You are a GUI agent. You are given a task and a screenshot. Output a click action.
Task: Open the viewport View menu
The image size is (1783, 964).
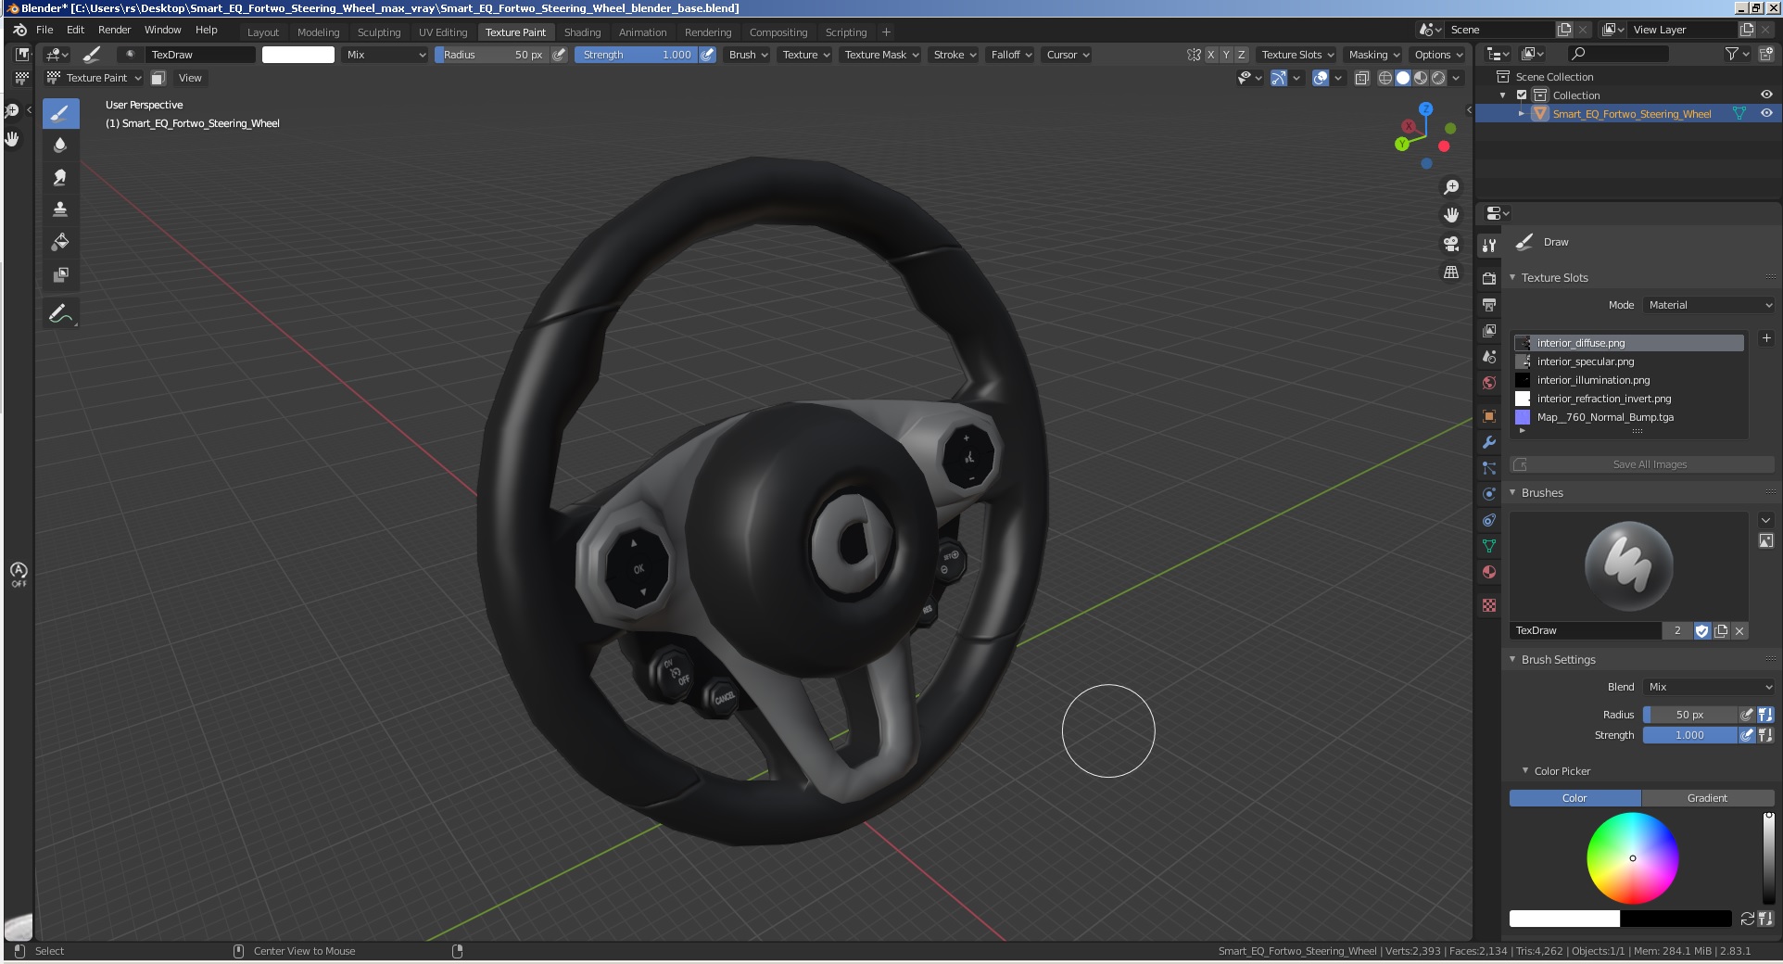[190, 78]
